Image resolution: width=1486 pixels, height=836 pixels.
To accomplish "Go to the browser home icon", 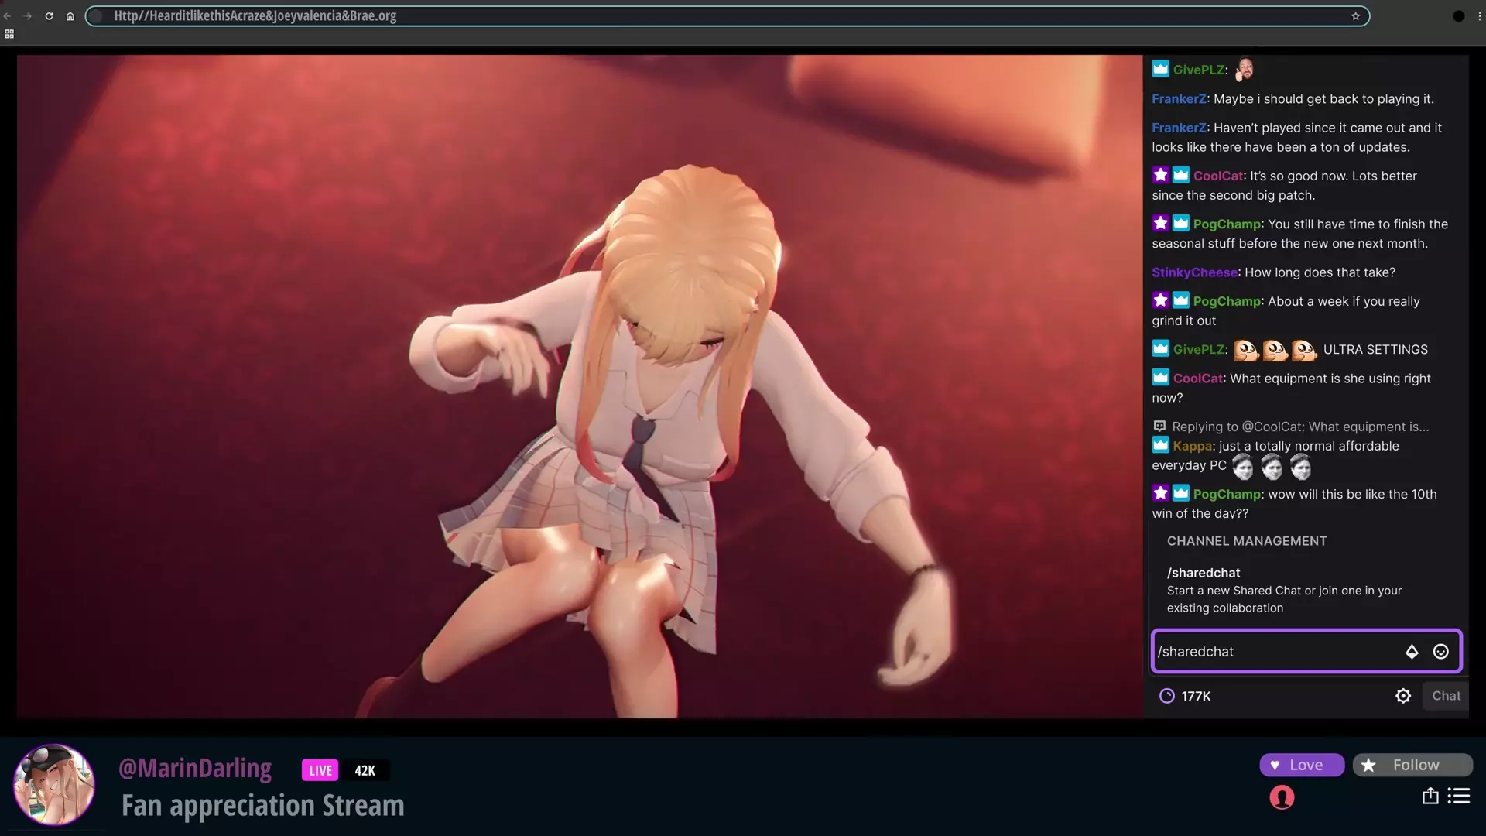I will coord(70,16).
